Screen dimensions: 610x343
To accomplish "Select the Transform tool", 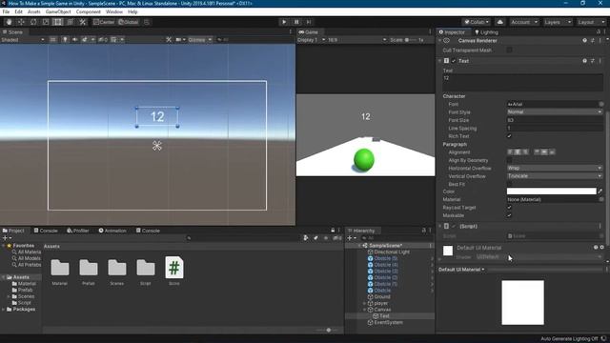I will (x=70, y=22).
